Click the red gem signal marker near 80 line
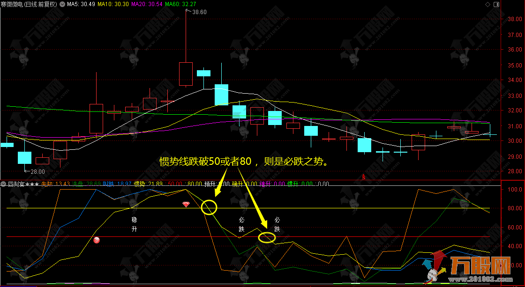525x287 pixels. (x=186, y=204)
